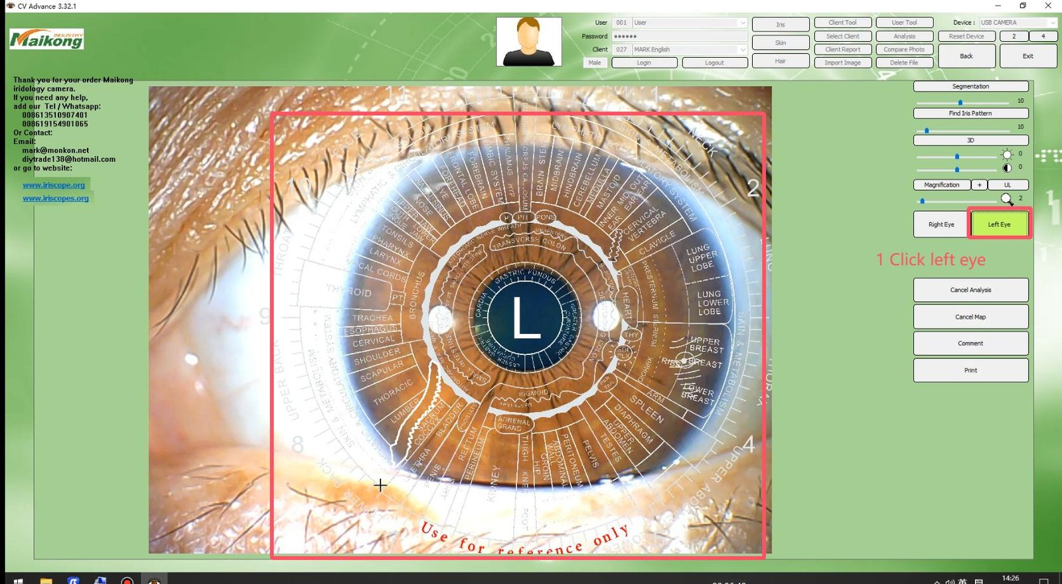Click the Password input field

tap(680, 36)
